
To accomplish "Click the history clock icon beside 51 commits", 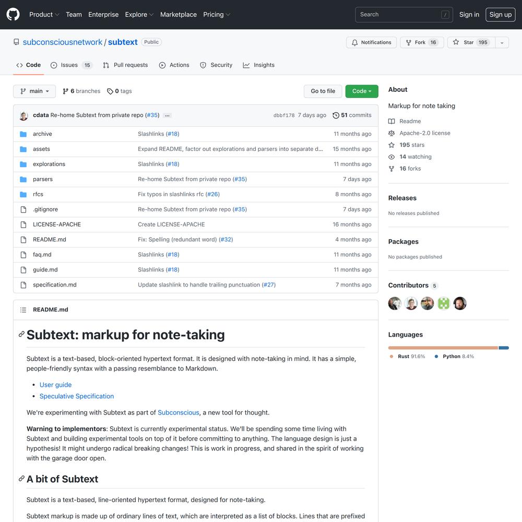I will 336,115.
